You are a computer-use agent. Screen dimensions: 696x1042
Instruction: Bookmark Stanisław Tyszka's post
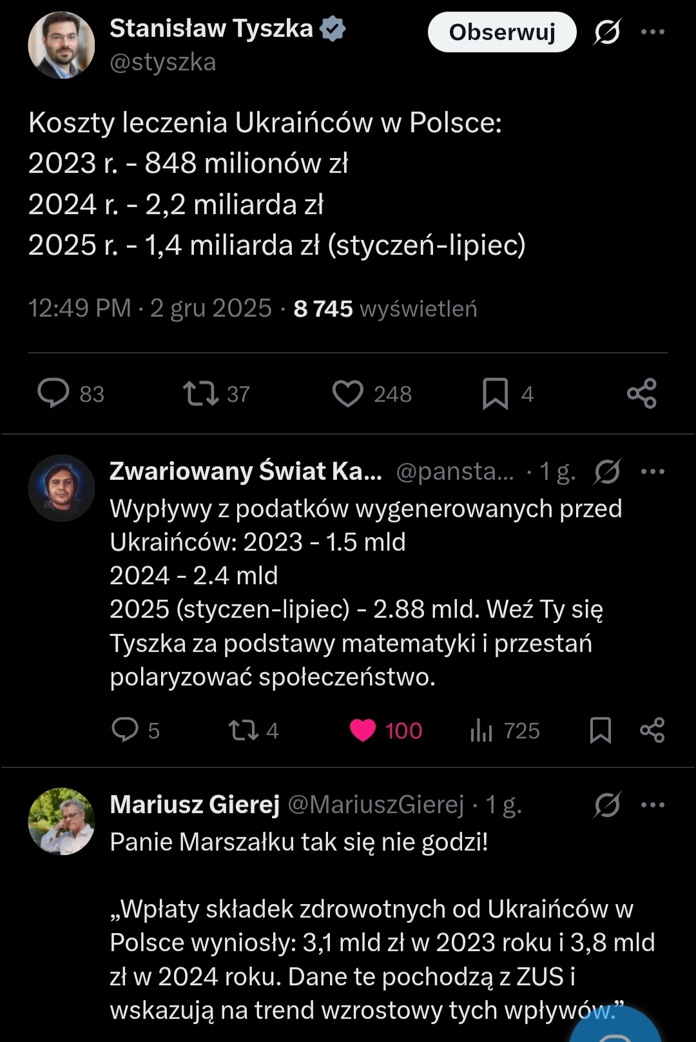point(495,393)
